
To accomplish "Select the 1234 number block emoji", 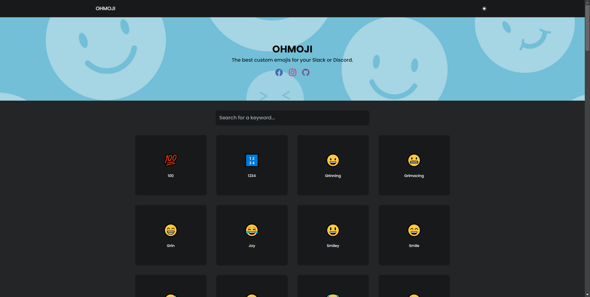I will pyautogui.click(x=252, y=160).
